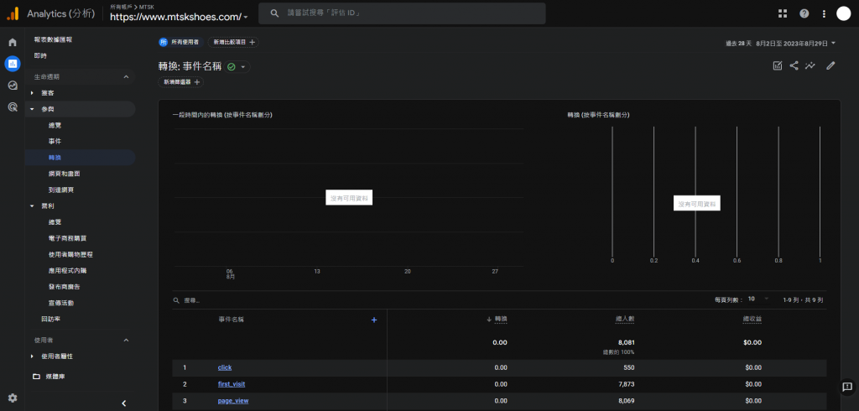
Task: Open 宣傳活動 report
Action: [60, 303]
